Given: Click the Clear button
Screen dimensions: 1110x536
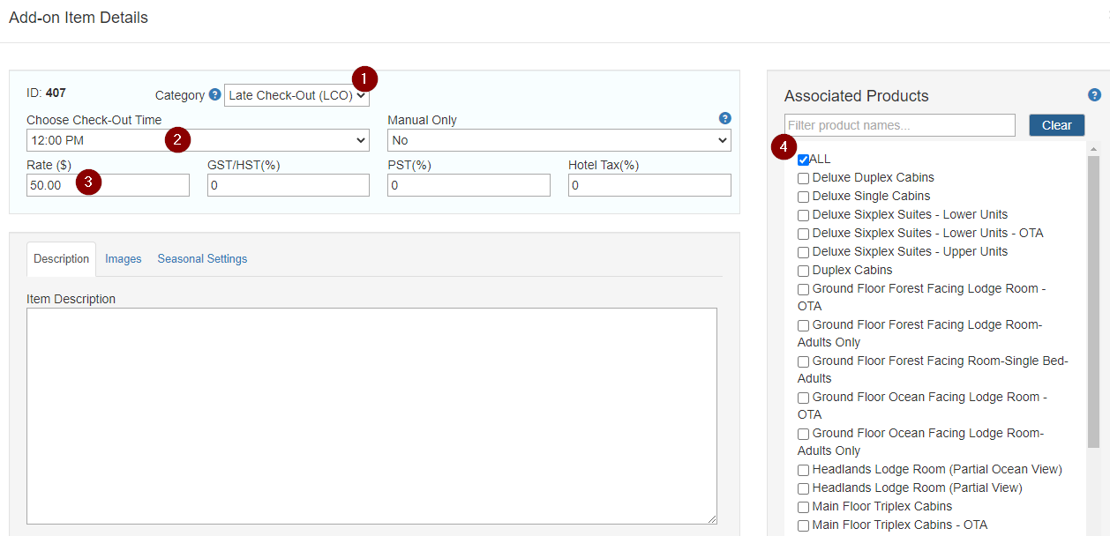Looking at the screenshot, I should coord(1056,124).
